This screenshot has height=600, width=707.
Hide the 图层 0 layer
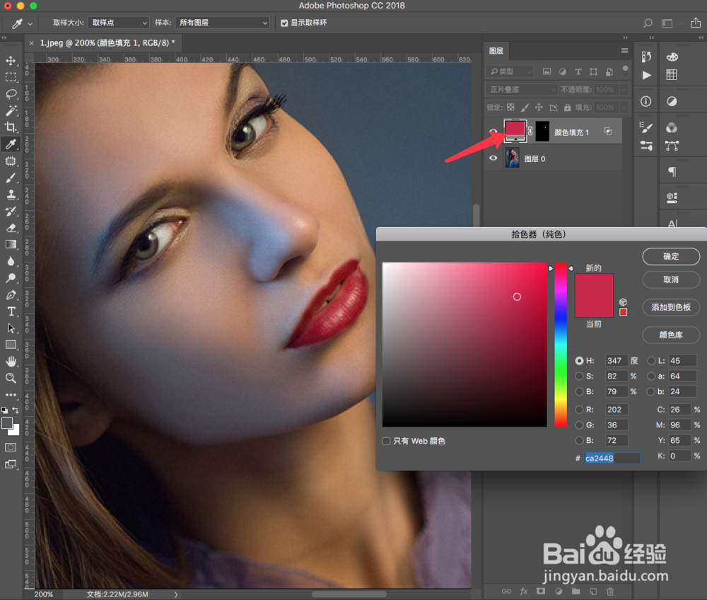493,158
